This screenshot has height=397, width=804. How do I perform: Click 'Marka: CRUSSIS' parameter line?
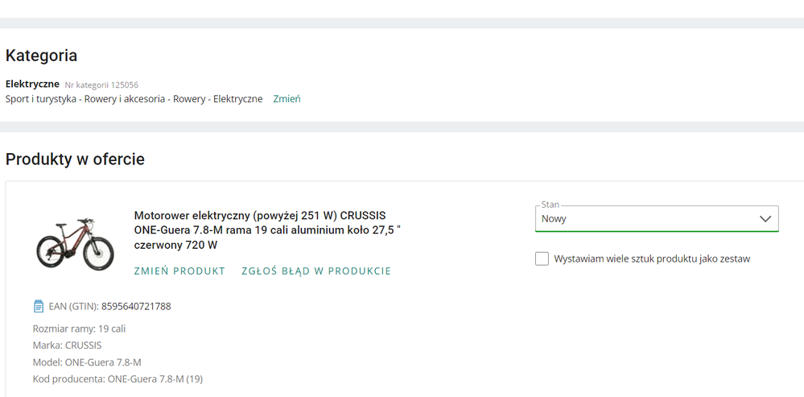(x=67, y=345)
